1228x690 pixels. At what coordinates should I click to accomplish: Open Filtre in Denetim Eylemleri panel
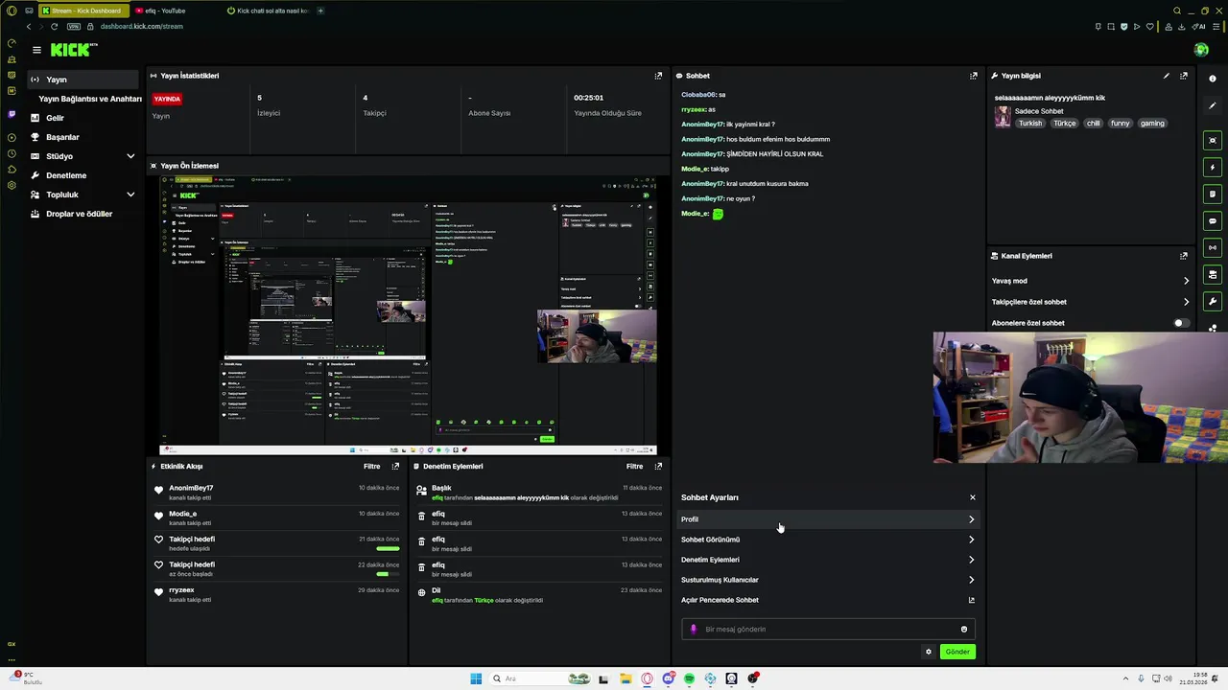634,467
